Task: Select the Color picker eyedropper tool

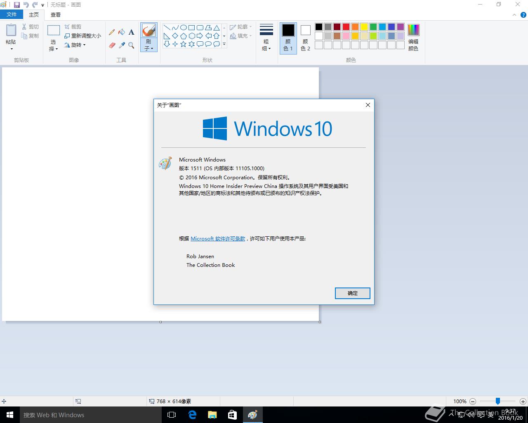Action: point(122,45)
